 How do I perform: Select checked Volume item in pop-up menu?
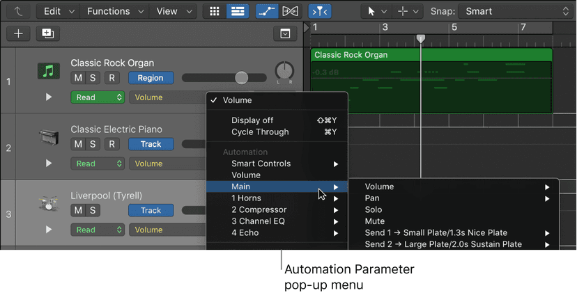(277, 100)
